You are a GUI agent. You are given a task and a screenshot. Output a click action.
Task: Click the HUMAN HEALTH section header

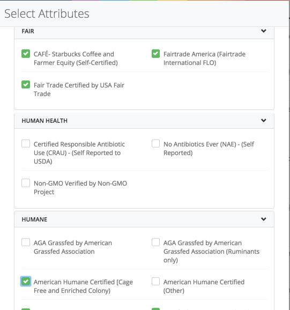pyautogui.click(x=144, y=121)
